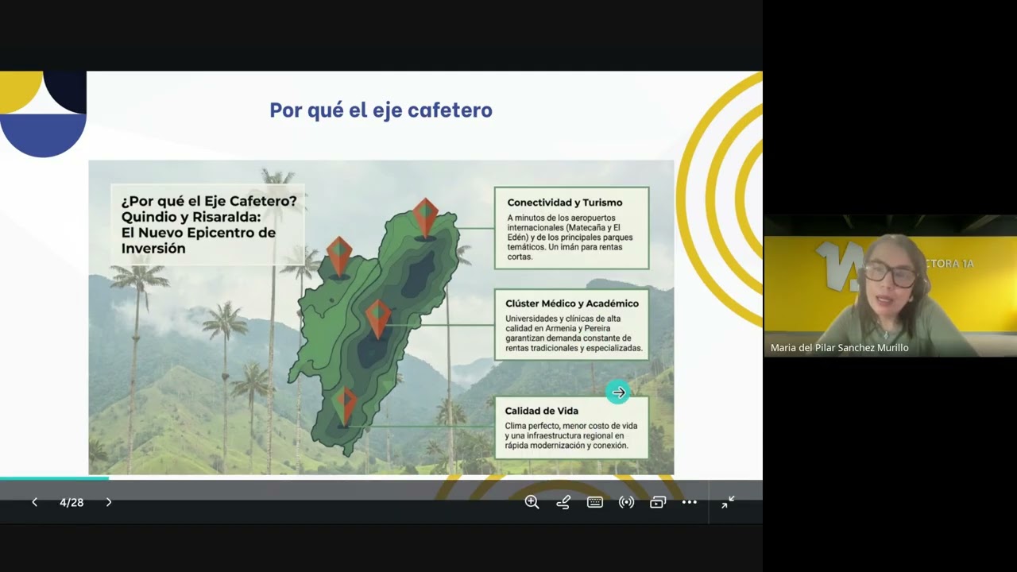Click the top map pin marker
1017x572 pixels.
click(x=425, y=218)
